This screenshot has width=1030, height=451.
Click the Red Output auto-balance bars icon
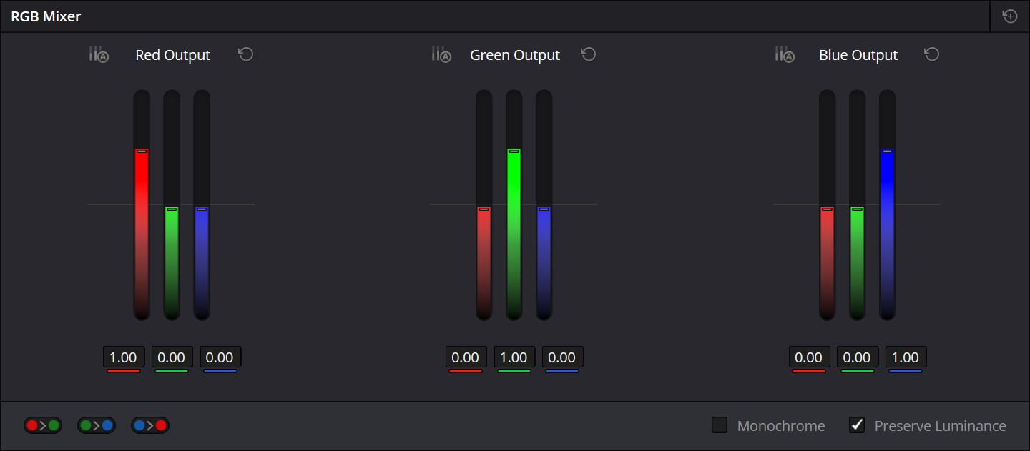(x=98, y=54)
